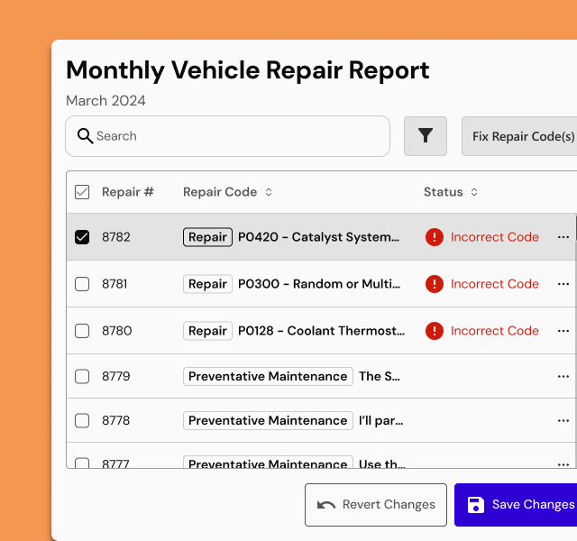The width and height of the screenshot is (577, 541).
Task: Click red error icon on repair 8780
Action: 435,331
